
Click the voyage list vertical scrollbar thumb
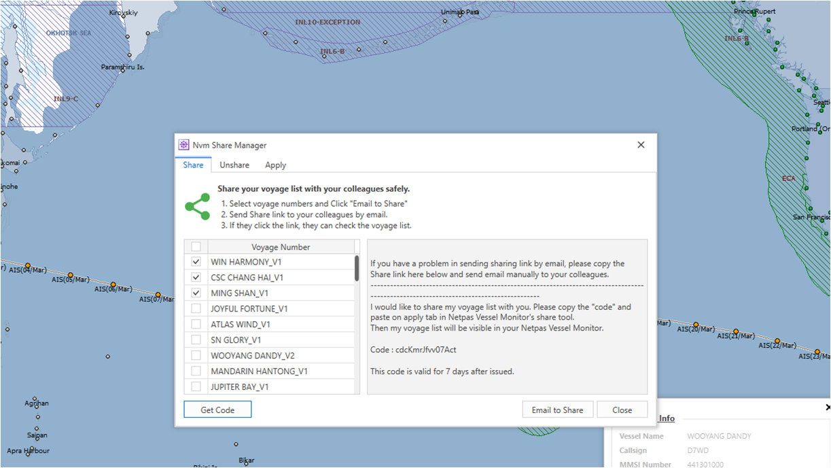coord(357,268)
